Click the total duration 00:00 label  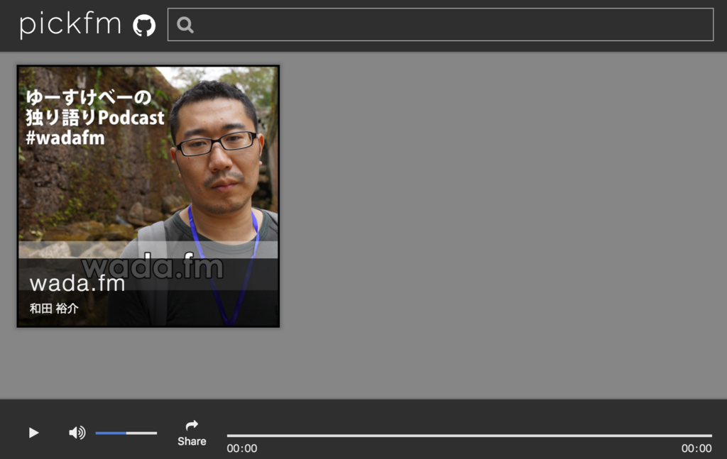(696, 448)
